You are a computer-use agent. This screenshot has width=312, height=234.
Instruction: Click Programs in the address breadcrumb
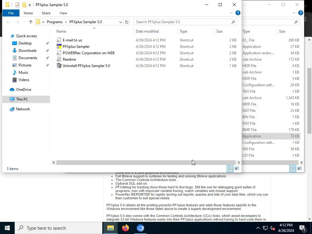click(55, 22)
